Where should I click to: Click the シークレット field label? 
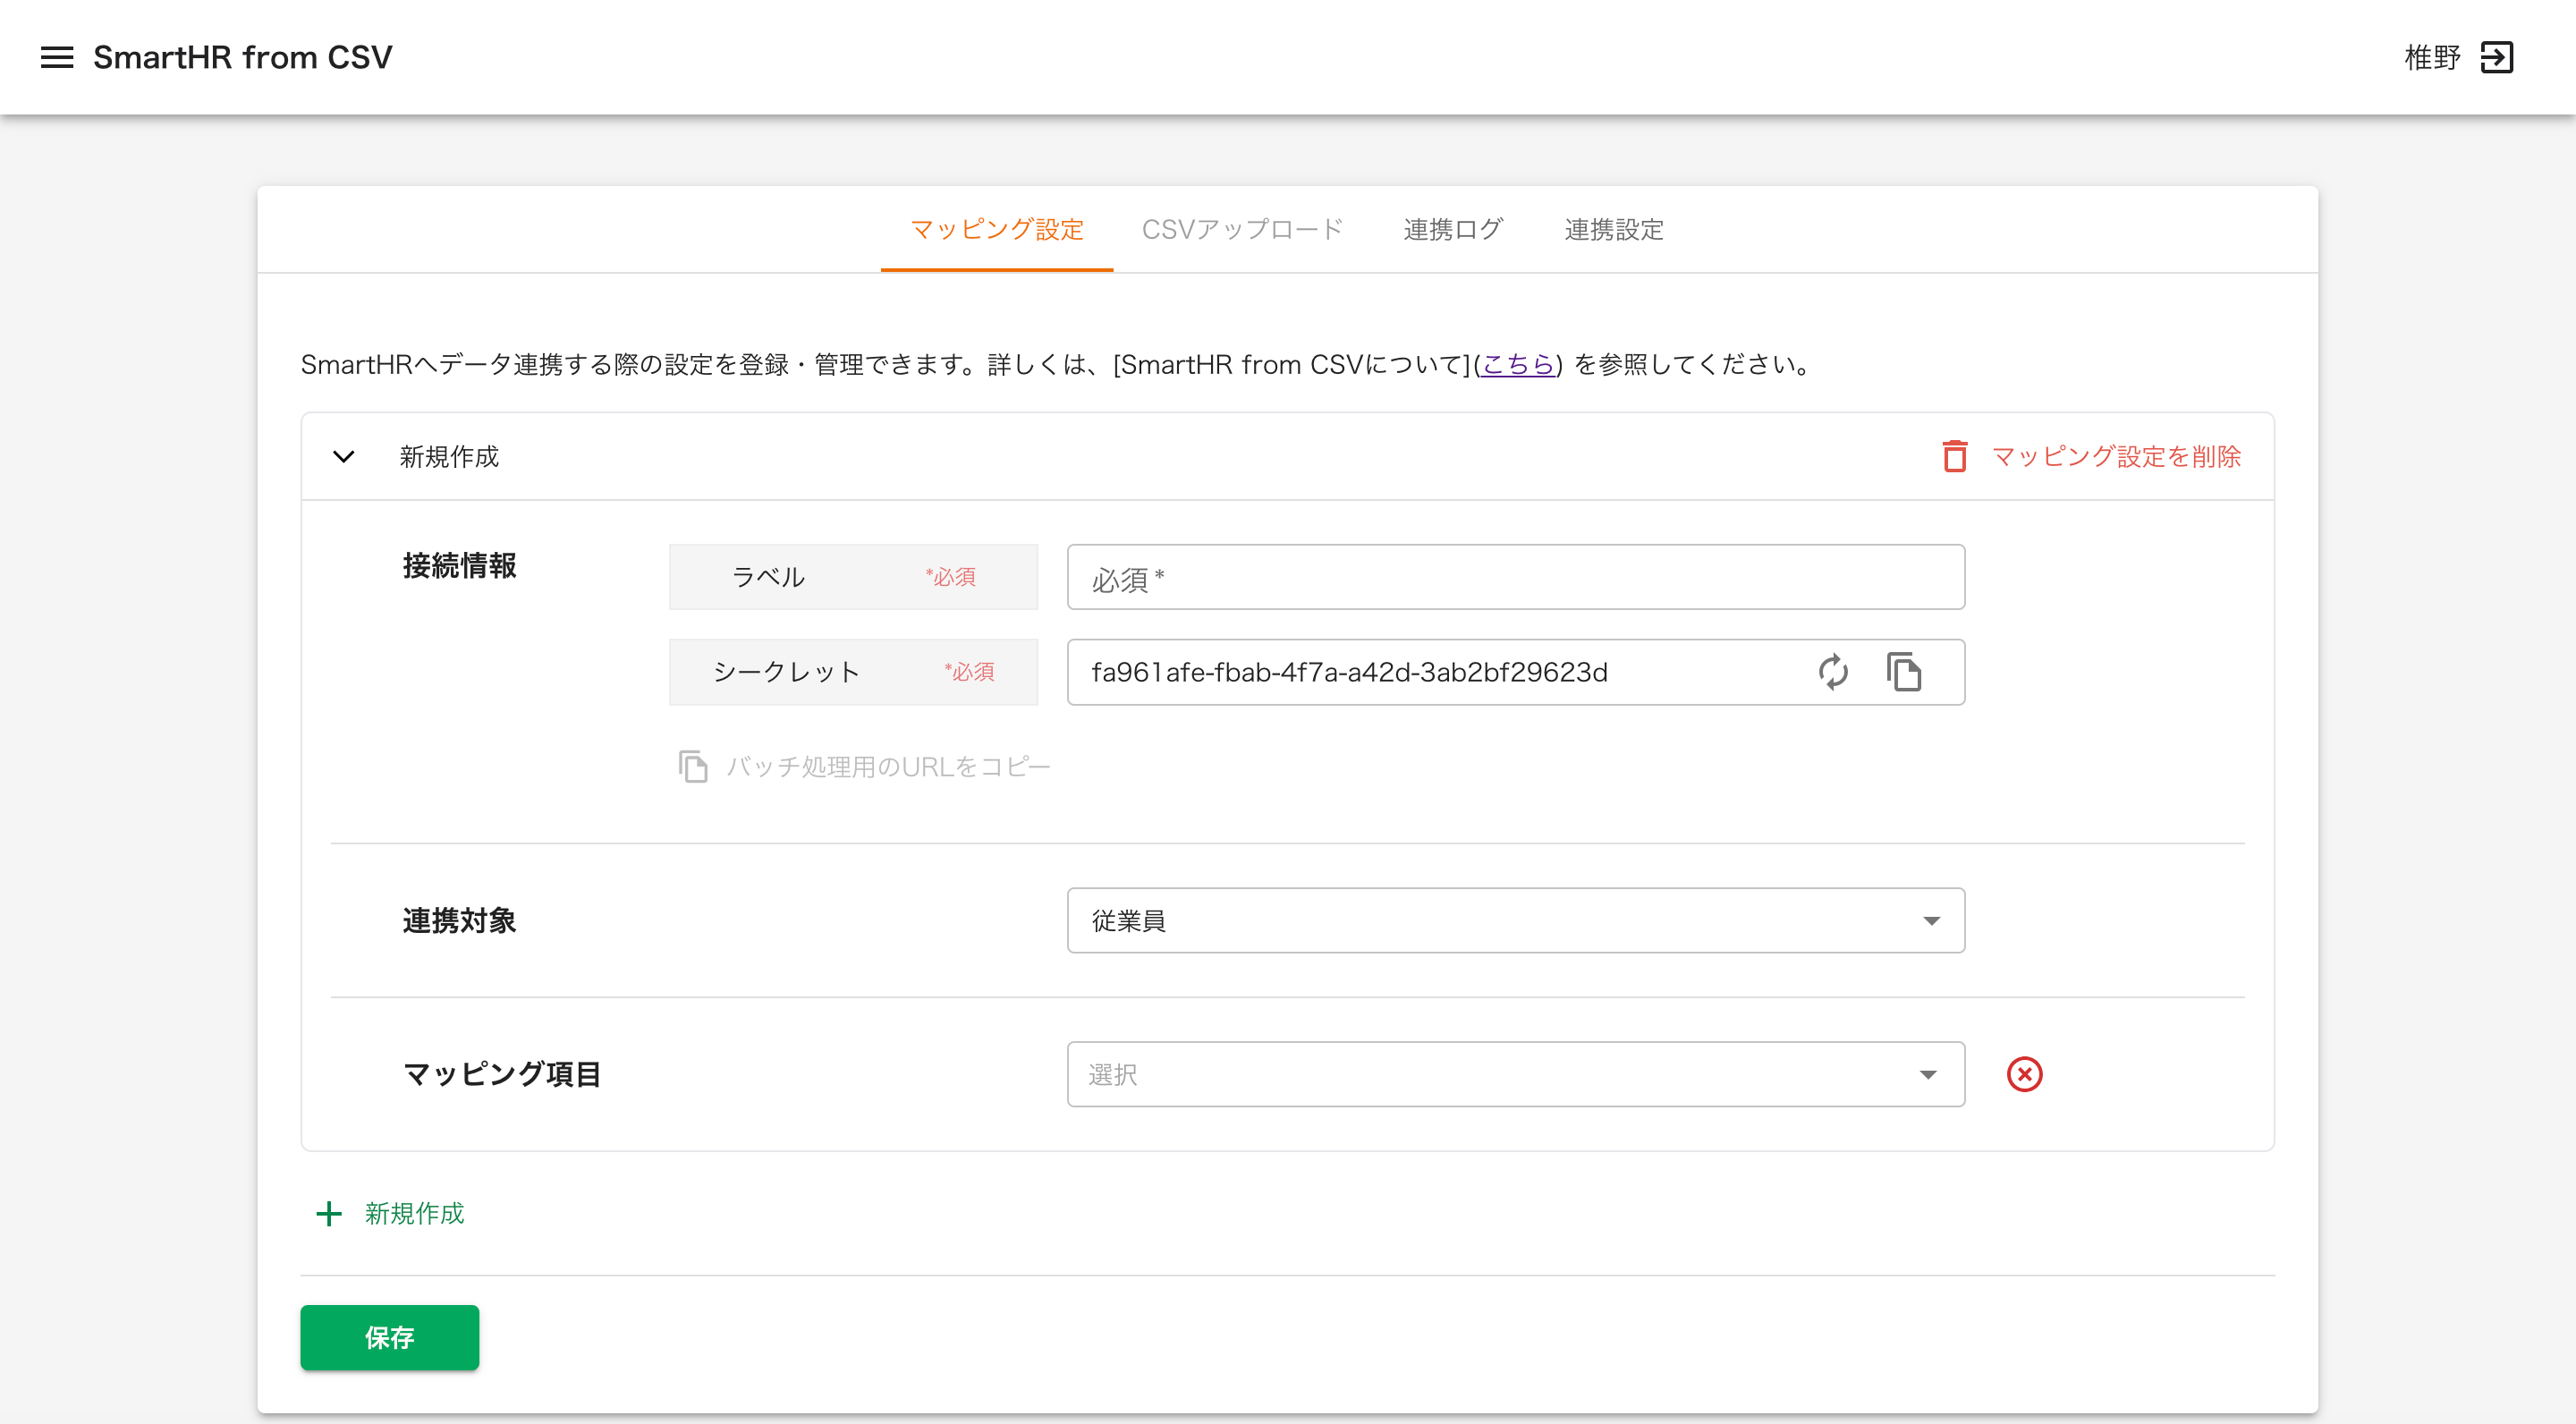[x=786, y=672]
